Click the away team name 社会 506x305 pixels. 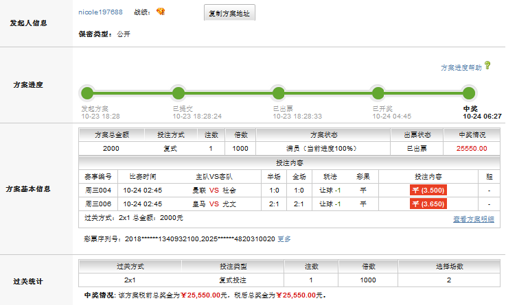(x=229, y=190)
